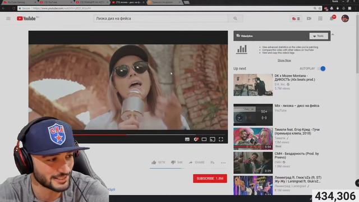
Task: Open the Ленинград ft. Глюк'oZa video title
Action: pyautogui.click(x=298, y=180)
